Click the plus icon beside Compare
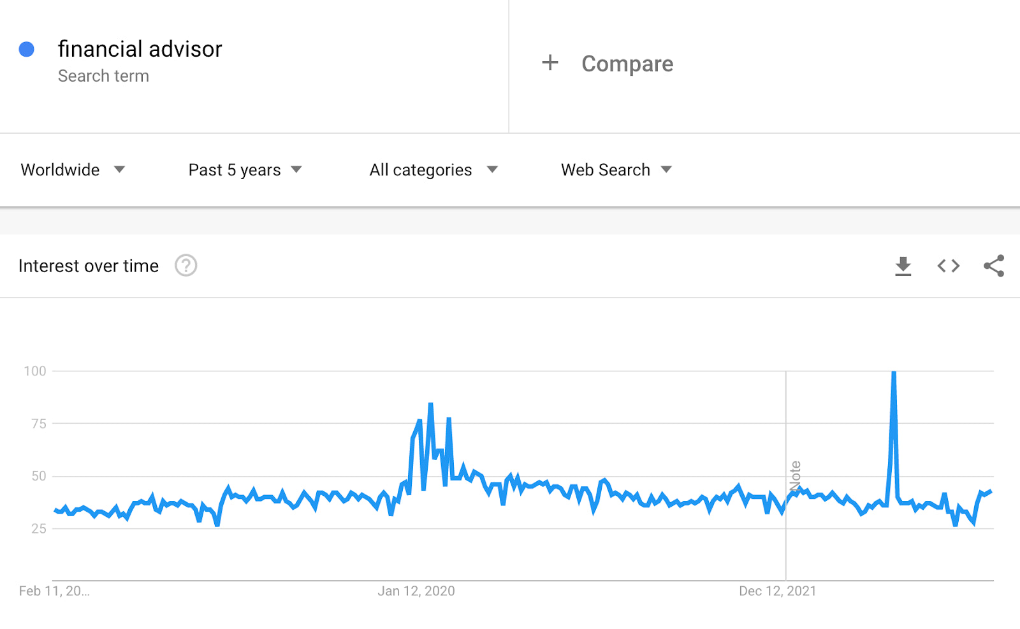1020x629 pixels. (x=550, y=62)
